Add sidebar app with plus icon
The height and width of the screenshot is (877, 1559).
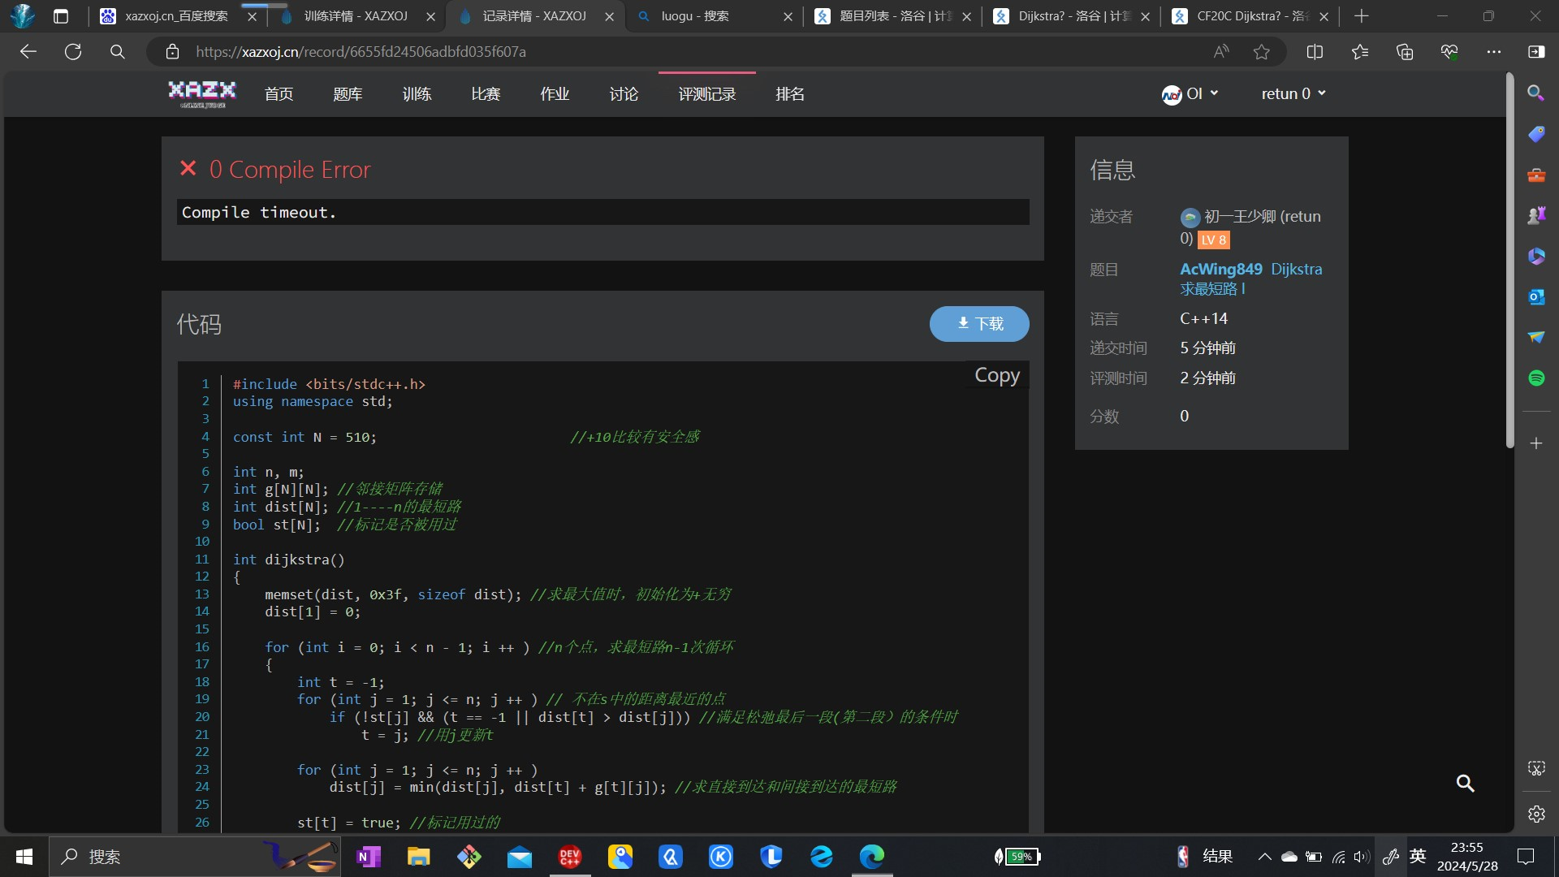tap(1535, 443)
